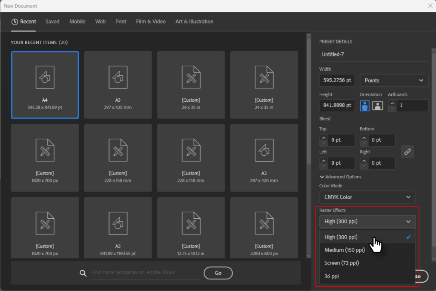Open the Web tab

click(x=100, y=22)
